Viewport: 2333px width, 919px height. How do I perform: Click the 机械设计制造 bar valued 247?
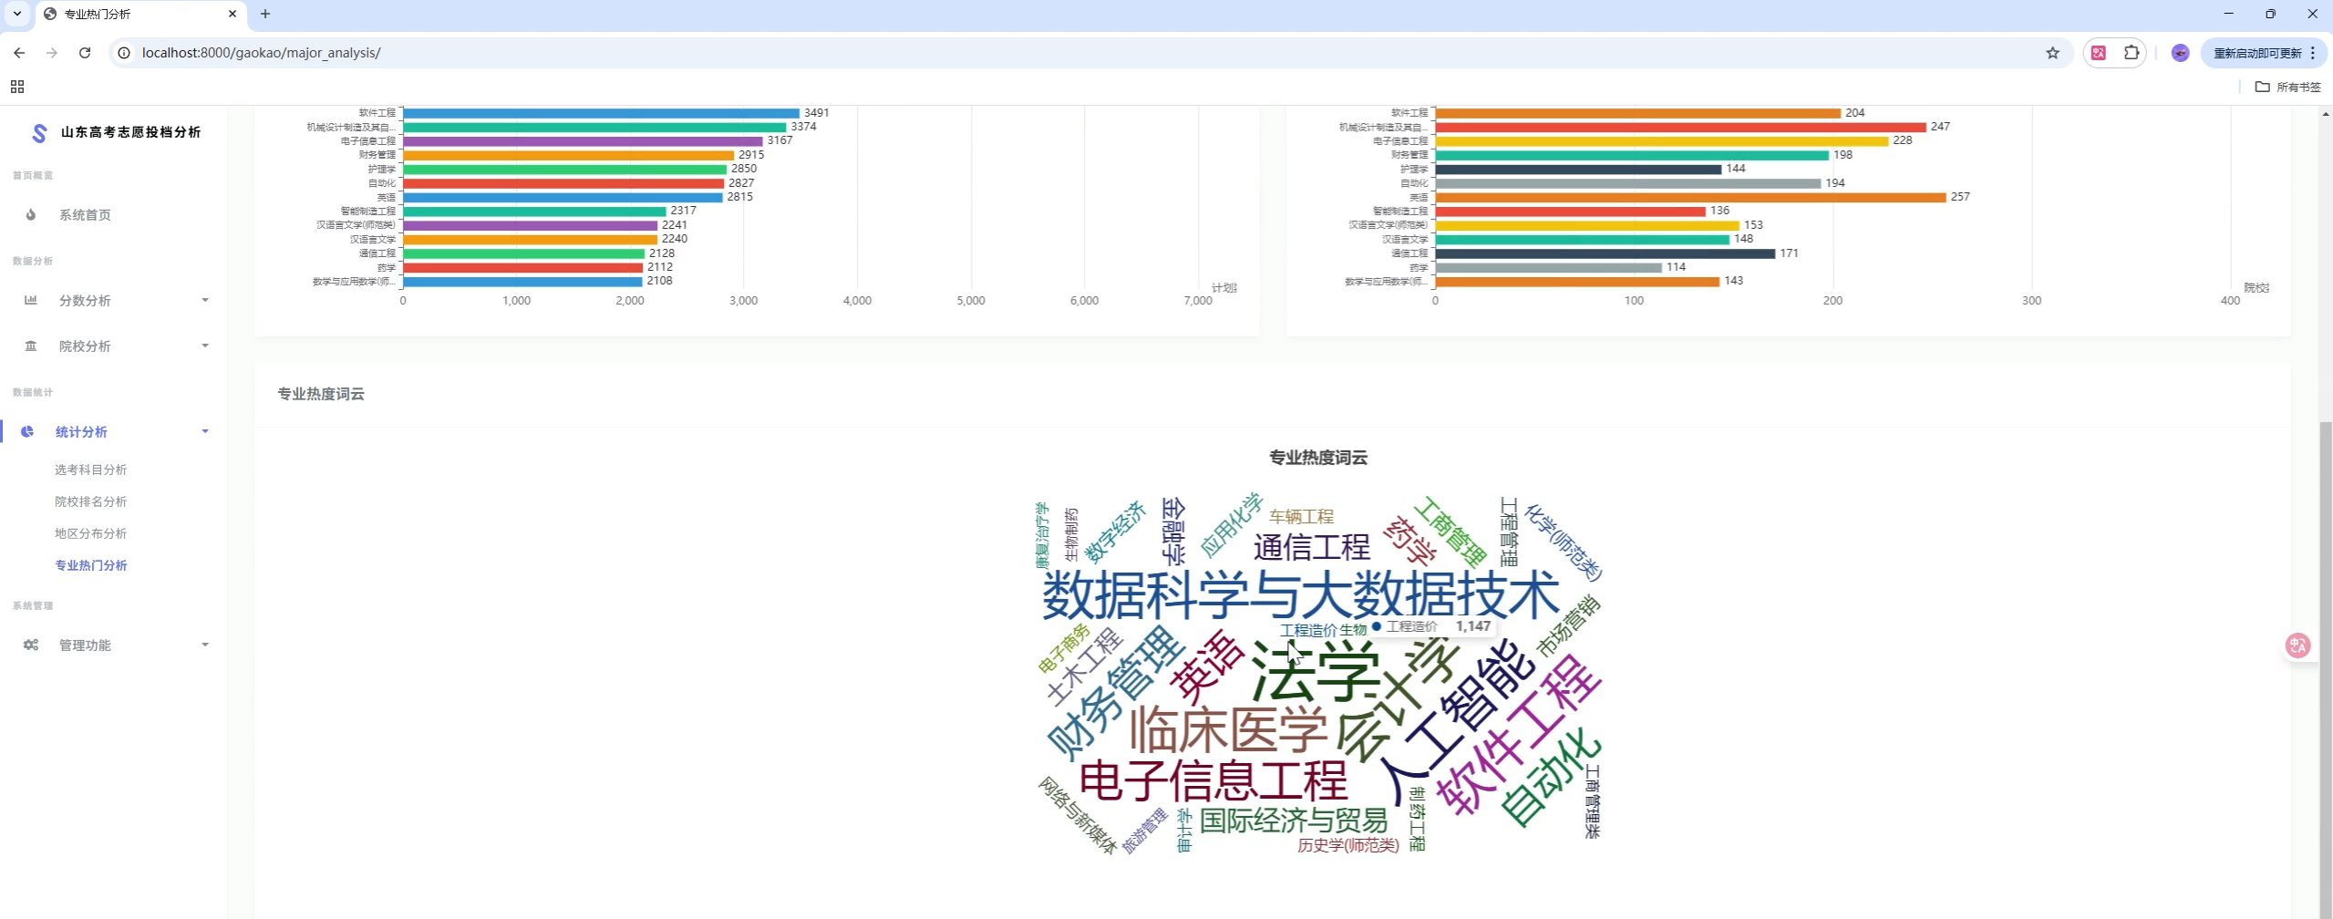1681,128
